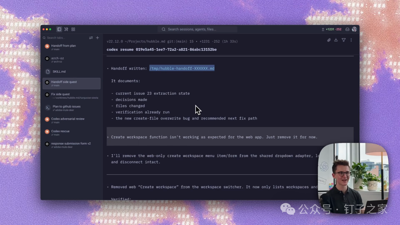Viewport: 400px width, 225px height.
Task: Open the inbox tray icon
Action: 347,29
